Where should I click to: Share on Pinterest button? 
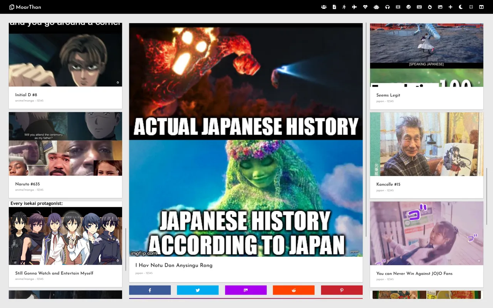(x=342, y=290)
